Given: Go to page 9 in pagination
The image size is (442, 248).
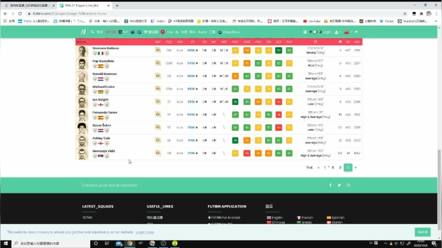Looking at the screenshot, I should point(340,168).
